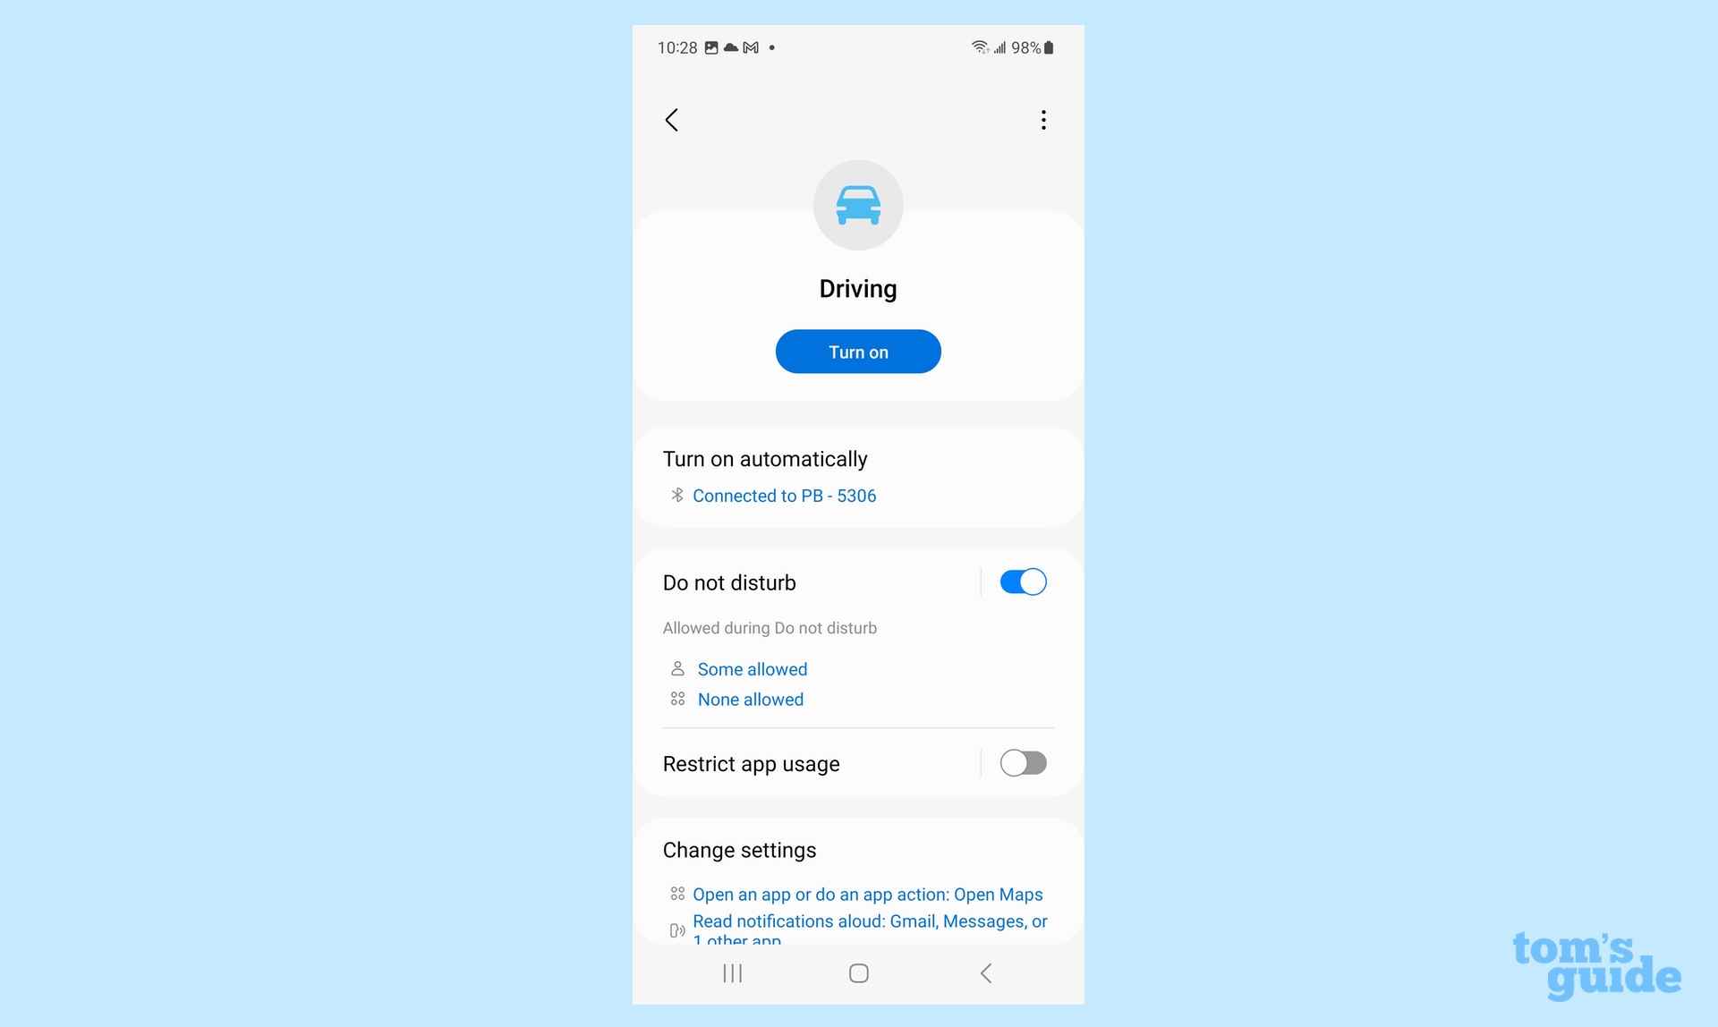Image resolution: width=1718 pixels, height=1027 pixels.
Task: Tap the apps grid icon next to Open an app
Action: (x=676, y=894)
